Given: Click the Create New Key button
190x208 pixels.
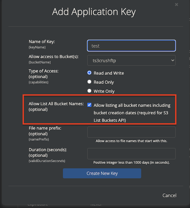Looking at the screenshot, I should [x=102, y=173].
